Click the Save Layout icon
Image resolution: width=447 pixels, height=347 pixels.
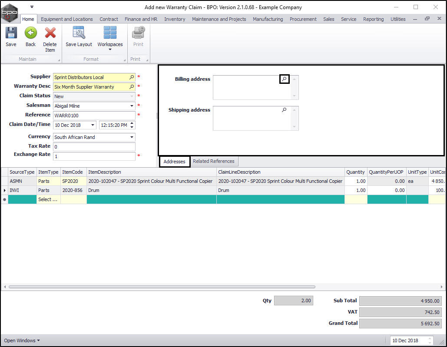pyautogui.click(x=79, y=33)
